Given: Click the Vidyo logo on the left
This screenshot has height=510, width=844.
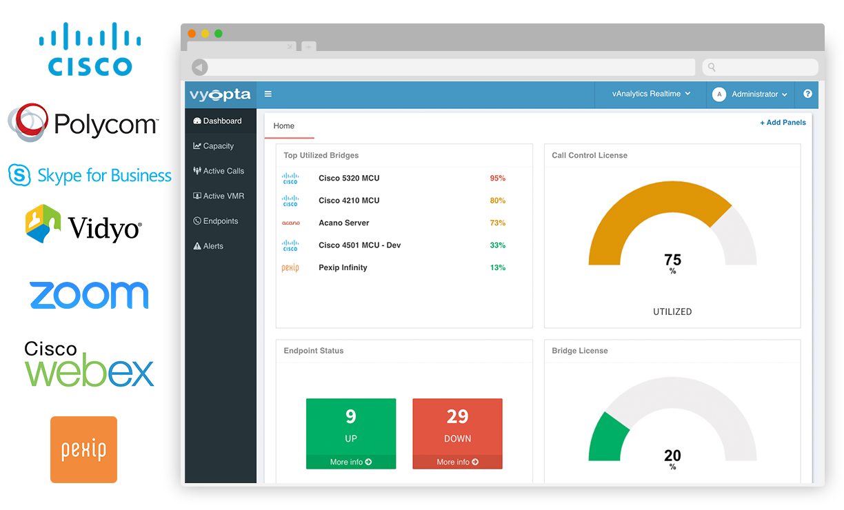Looking at the screenshot, I should pos(83,225).
